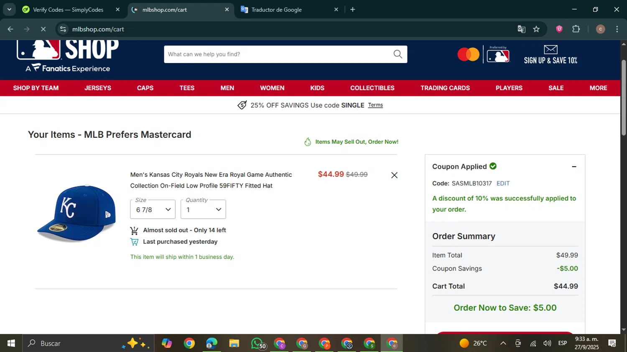This screenshot has height=352, width=627.
Task: Open the Terms link for 25% off
Action: tap(375, 105)
